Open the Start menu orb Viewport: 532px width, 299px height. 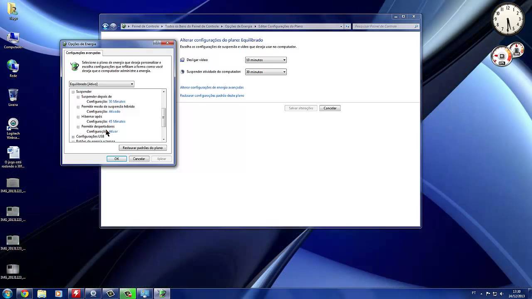(7, 293)
